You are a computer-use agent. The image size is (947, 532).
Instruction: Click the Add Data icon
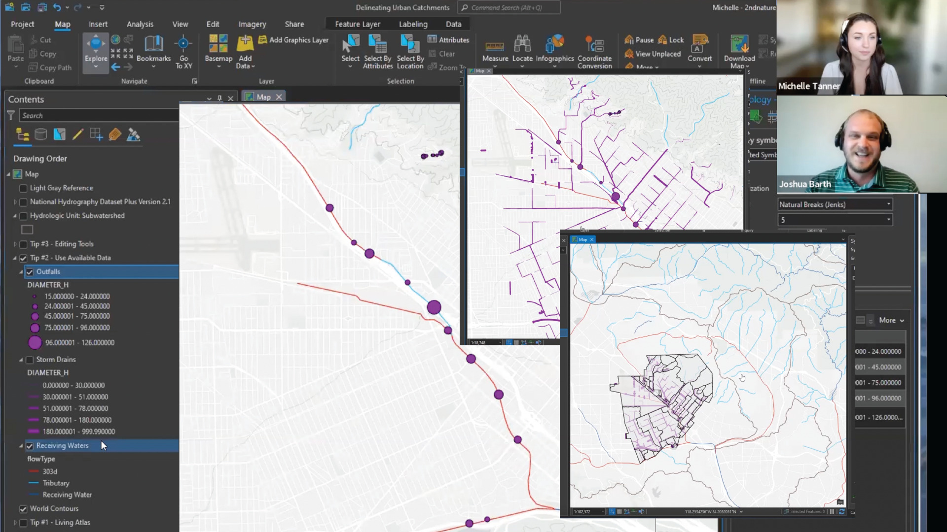[245, 44]
